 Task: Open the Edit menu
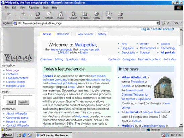pos(14,8)
